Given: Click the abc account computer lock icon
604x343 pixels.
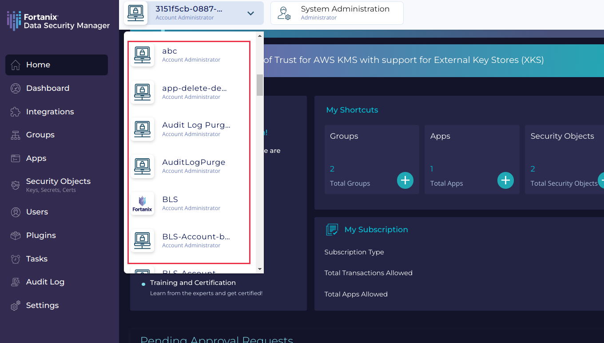Looking at the screenshot, I should click(x=142, y=55).
